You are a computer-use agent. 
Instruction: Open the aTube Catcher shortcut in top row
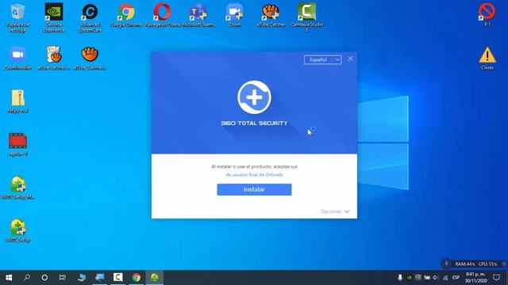(271, 15)
